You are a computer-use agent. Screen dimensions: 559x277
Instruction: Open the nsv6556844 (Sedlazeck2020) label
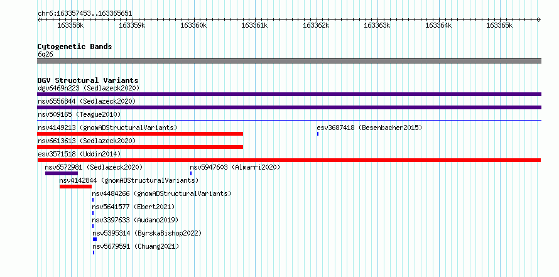pyautogui.click(x=87, y=101)
